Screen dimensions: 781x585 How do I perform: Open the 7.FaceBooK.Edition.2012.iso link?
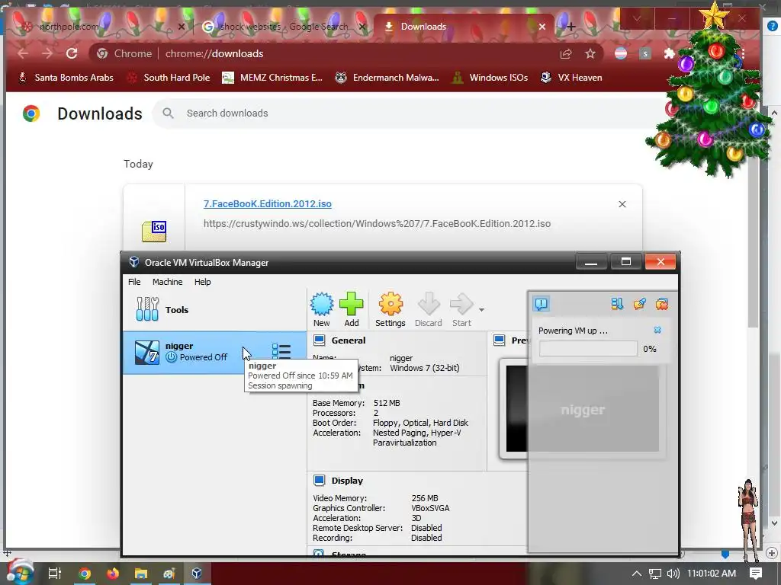(268, 203)
